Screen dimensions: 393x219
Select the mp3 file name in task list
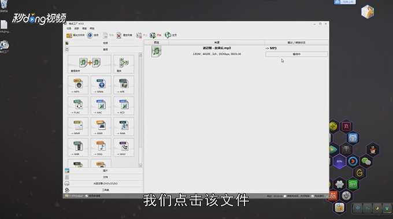[x=217, y=48]
